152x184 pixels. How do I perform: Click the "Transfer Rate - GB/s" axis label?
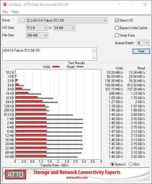click(x=54, y=165)
